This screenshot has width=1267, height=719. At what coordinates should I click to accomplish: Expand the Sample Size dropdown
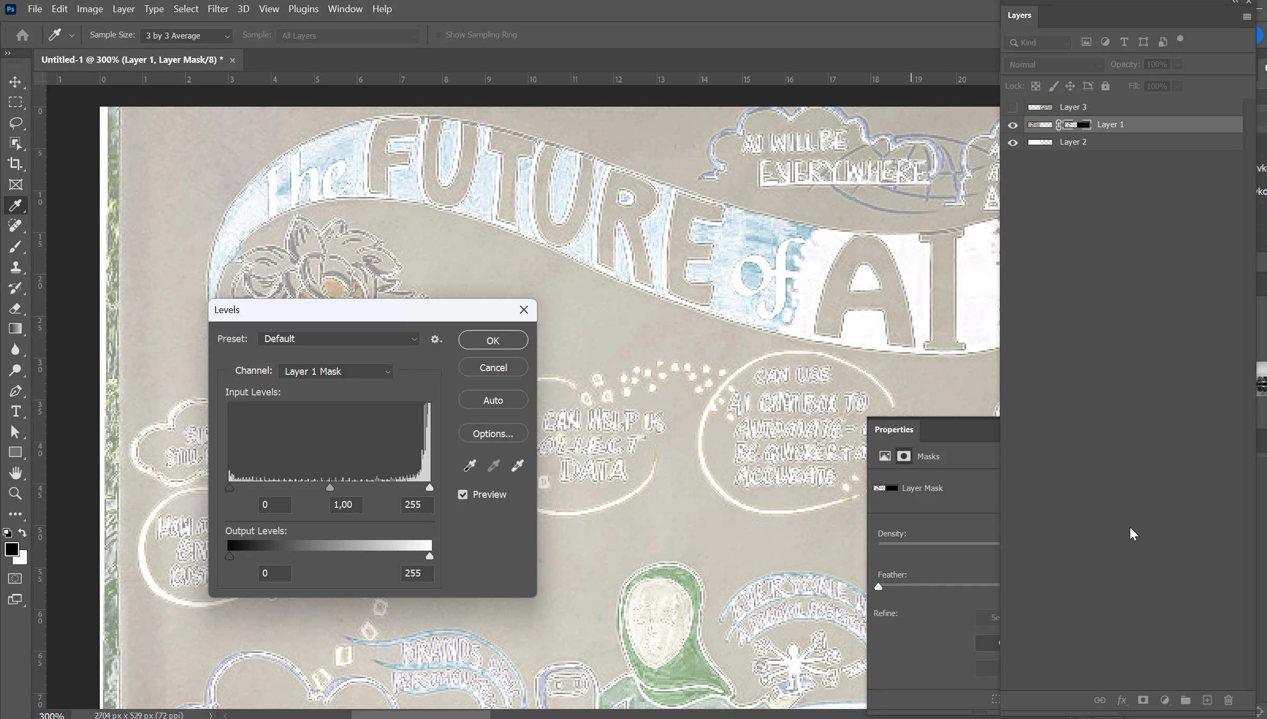pyautogui.click(x=186, y=35)
